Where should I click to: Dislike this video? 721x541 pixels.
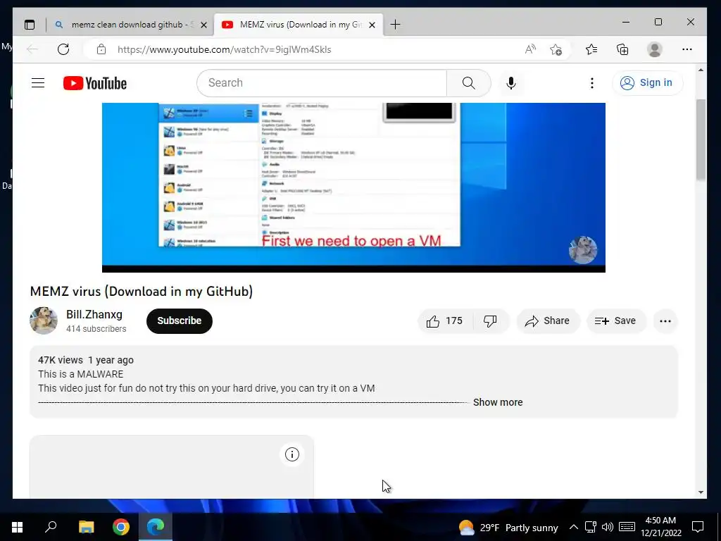pos(490,321)
